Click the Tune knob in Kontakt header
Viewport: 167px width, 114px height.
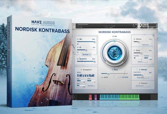click(142, 25)
